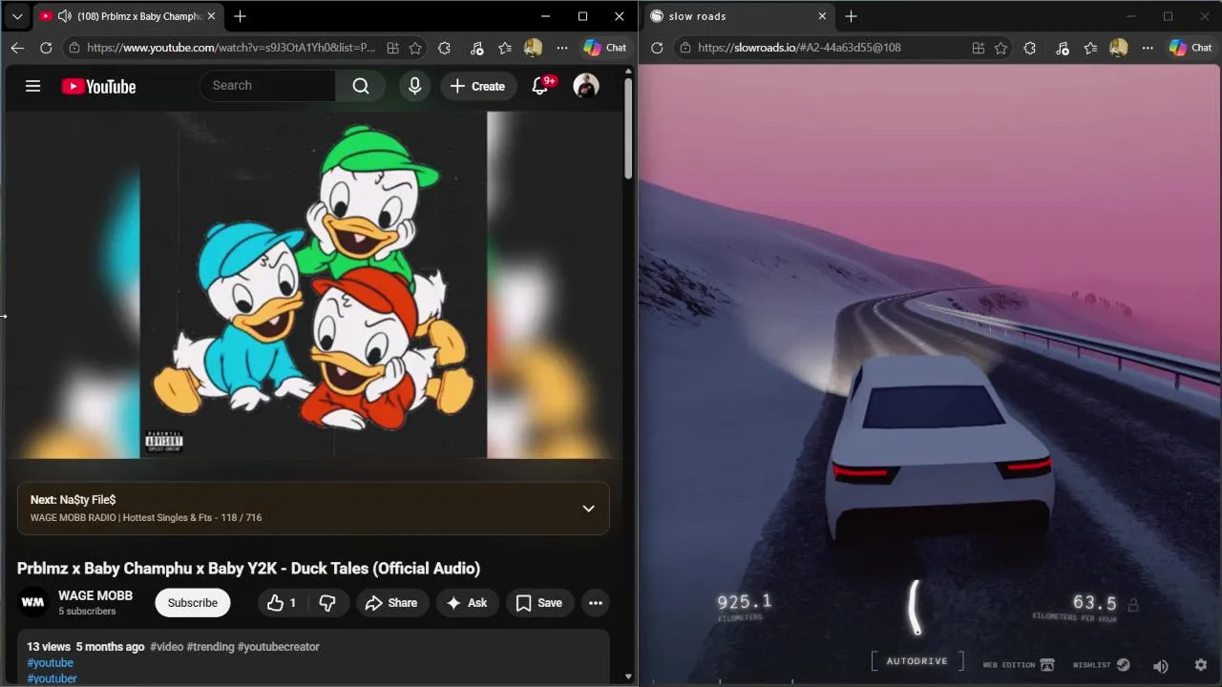This screenshot has width=1222, height=687.
Task: Open YouTube notifications bell
Action: (x=540, y=86)
